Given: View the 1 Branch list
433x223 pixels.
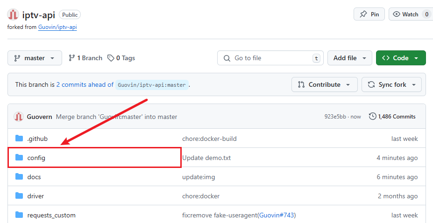Looking at the screenshot, I should tap(85, 58).
